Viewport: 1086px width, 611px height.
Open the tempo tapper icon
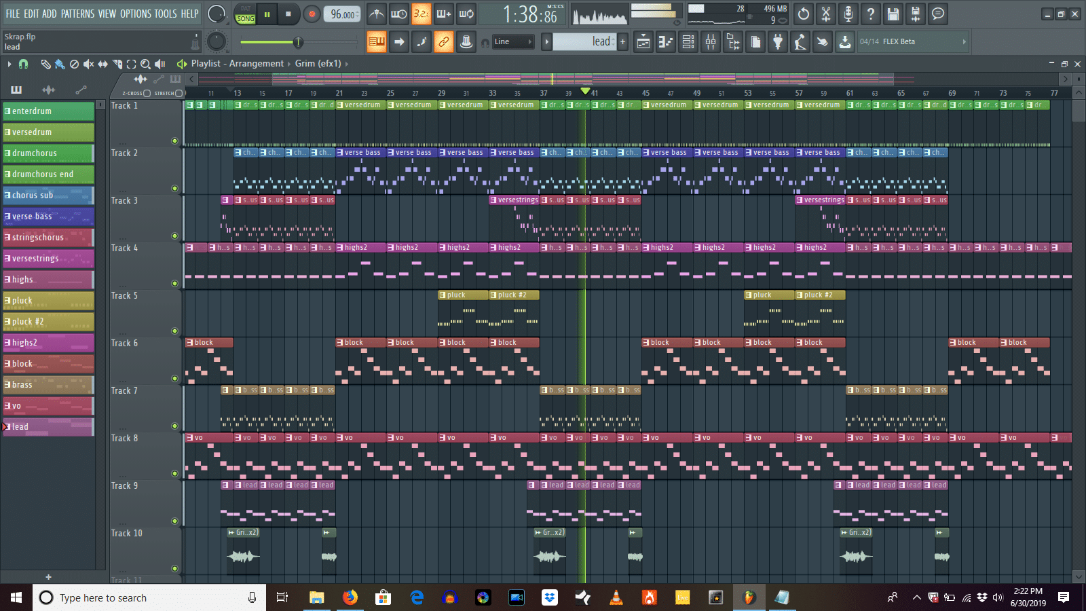(x=800, y=42)
